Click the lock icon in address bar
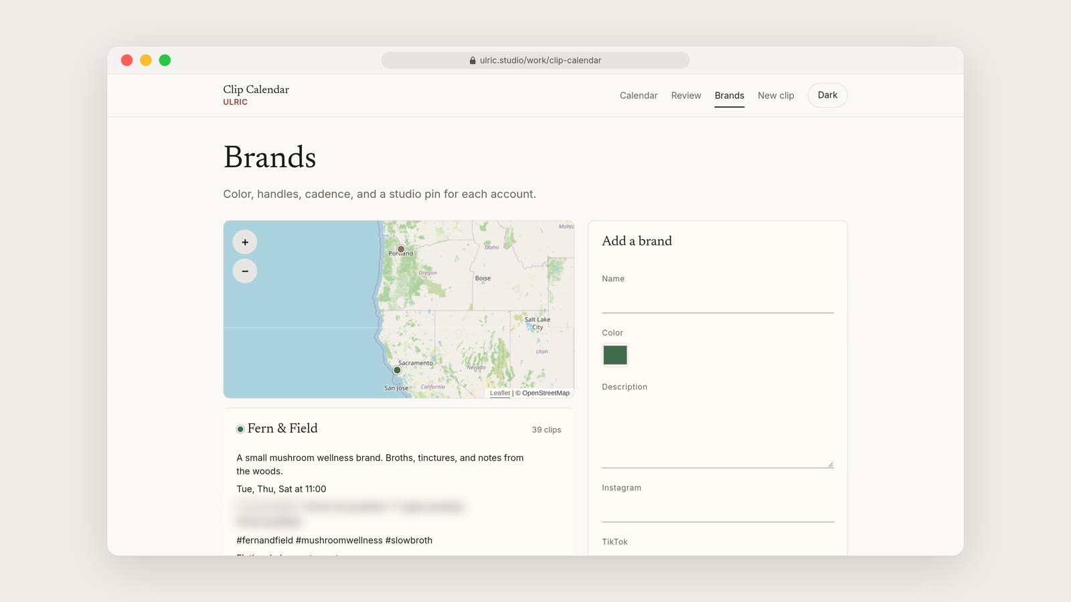Screen dimensions: 1071x602 [x=473, y=60]
